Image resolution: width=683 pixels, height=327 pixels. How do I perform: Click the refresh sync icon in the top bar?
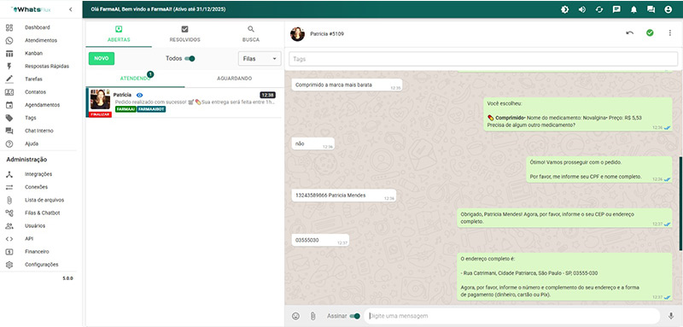(599, 9)
